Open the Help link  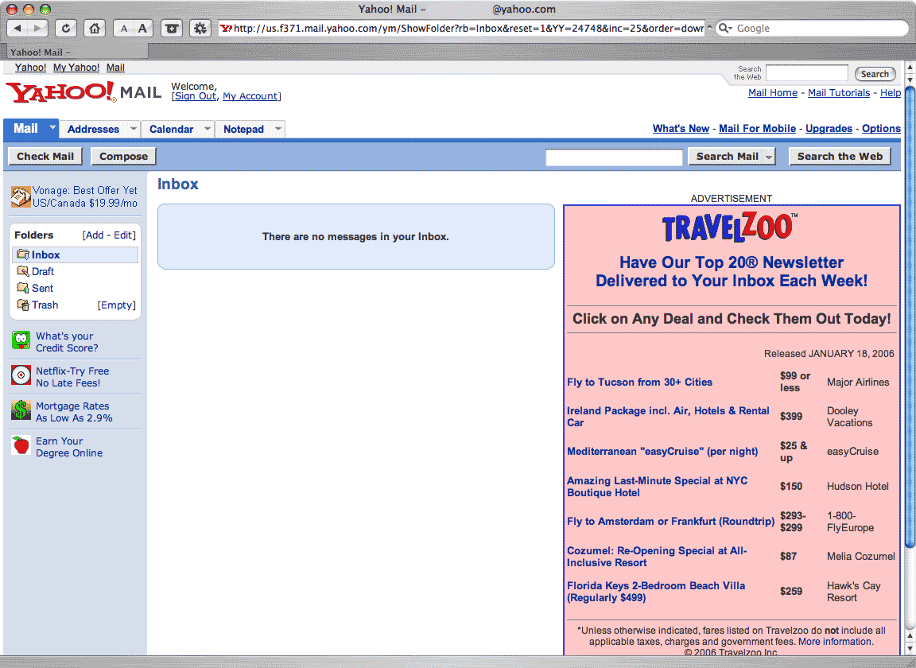891,93
